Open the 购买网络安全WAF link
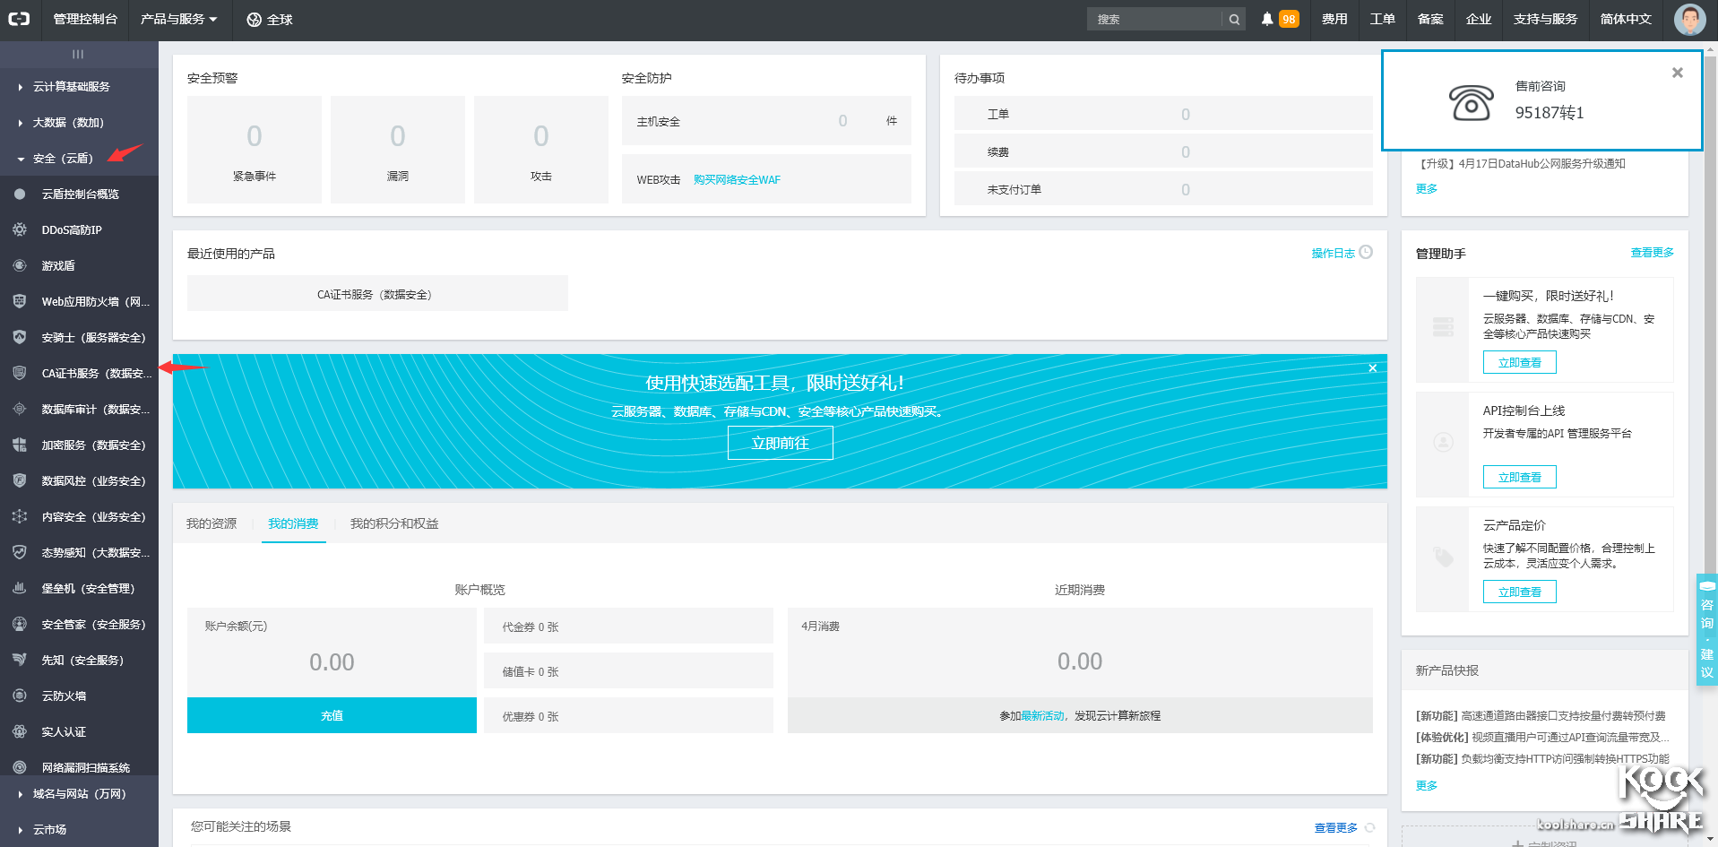This screenshot has height=847, width=1718. click(x=738, y=179)
